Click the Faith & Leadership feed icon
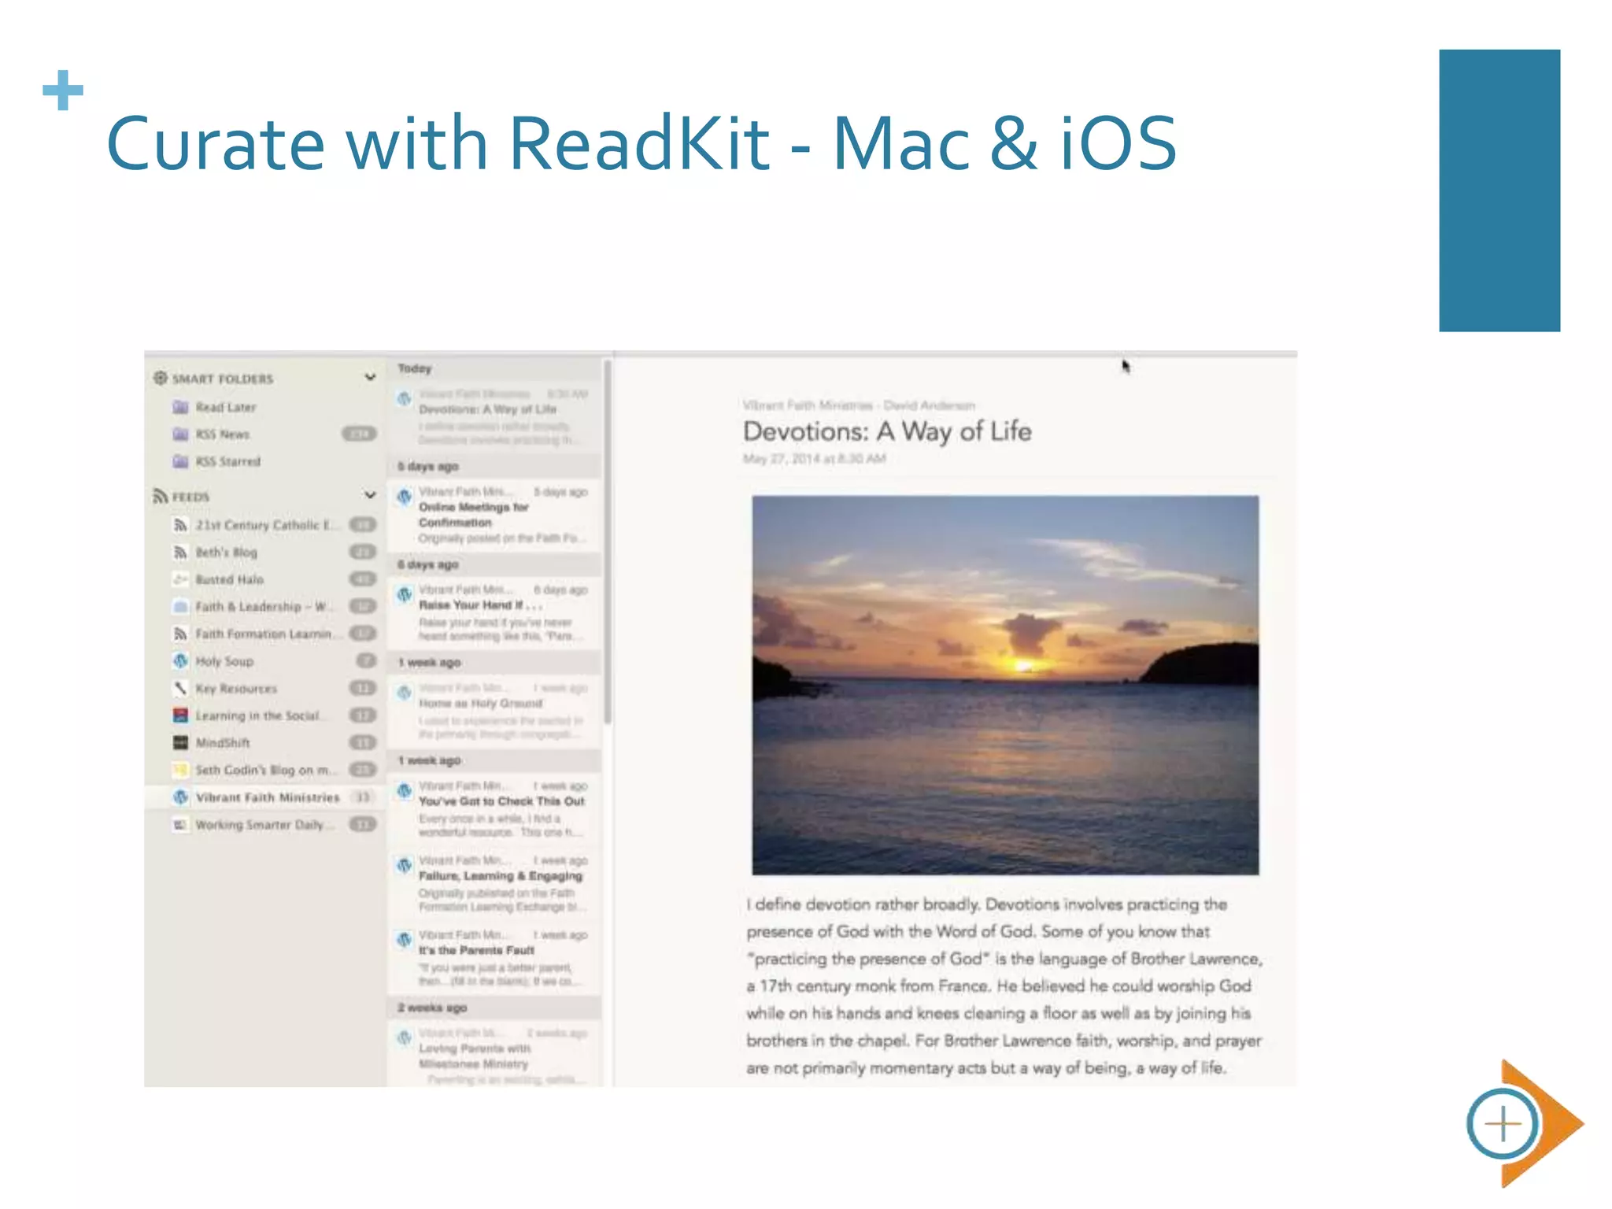The image size is (1612, 1209). point(180,606)
